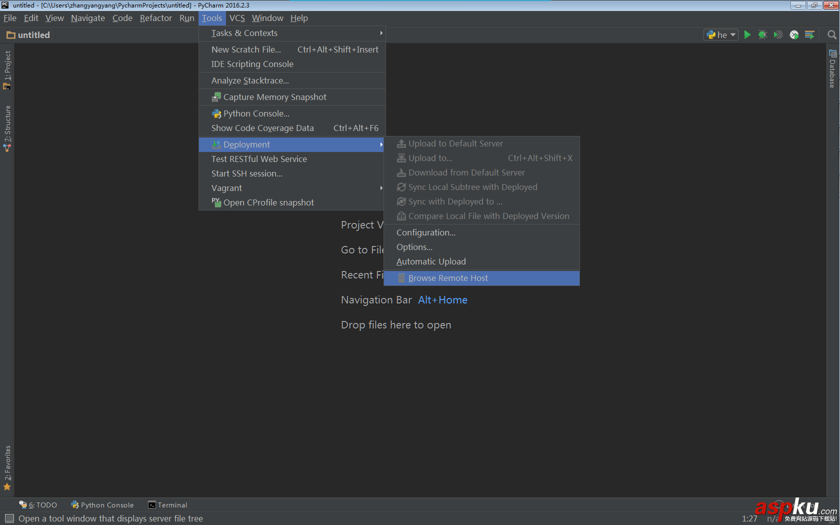Open the TODO tool window

pyautogui.click(x=39, y=505)
